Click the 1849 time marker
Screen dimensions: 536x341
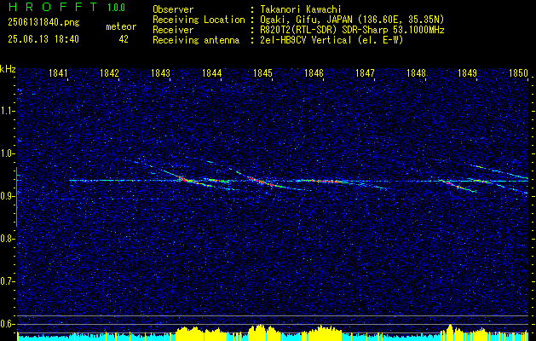point(467,73)
